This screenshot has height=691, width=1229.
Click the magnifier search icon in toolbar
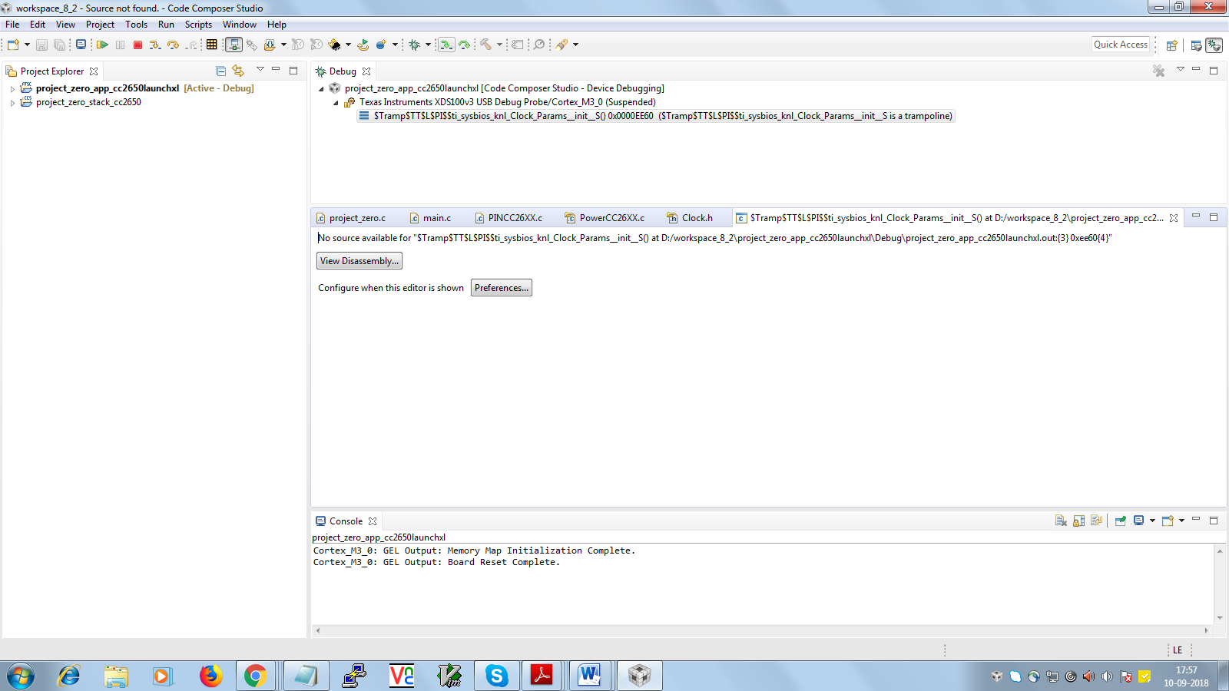click(x=539, y=45)
